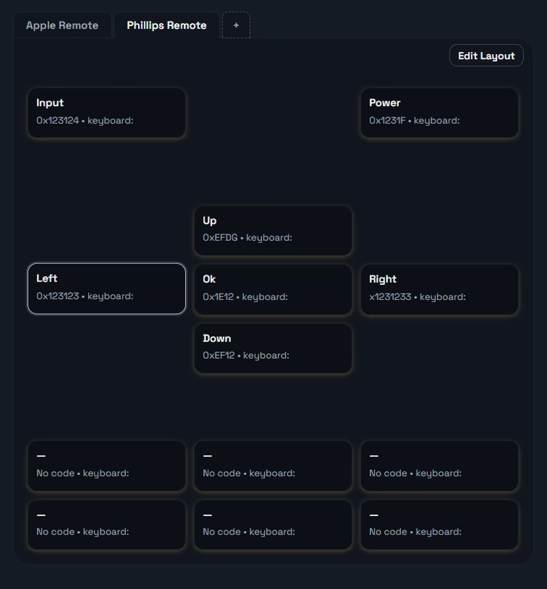The width and height of the screenshot is (547, 589).
Task: Select the Power button card
Action: coord(440,113)
